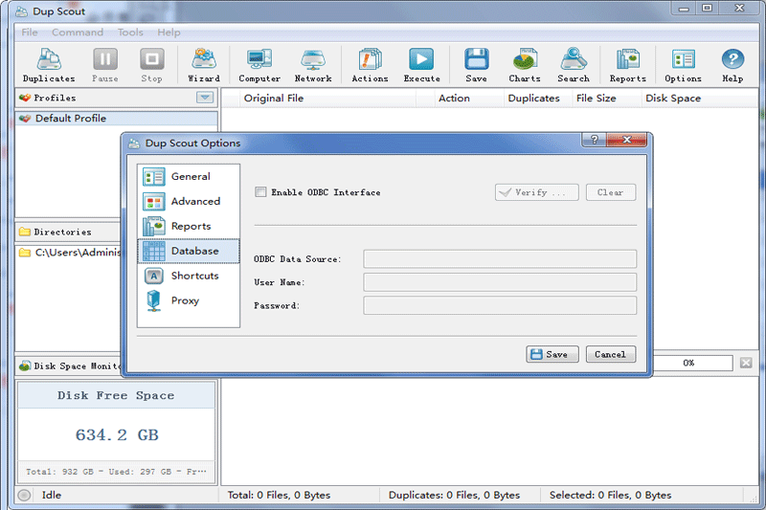The width and height of the screenshot is (766, 510).
Task: Select the C:\Users\Adminis directory entry
Action: coord(69,253)
